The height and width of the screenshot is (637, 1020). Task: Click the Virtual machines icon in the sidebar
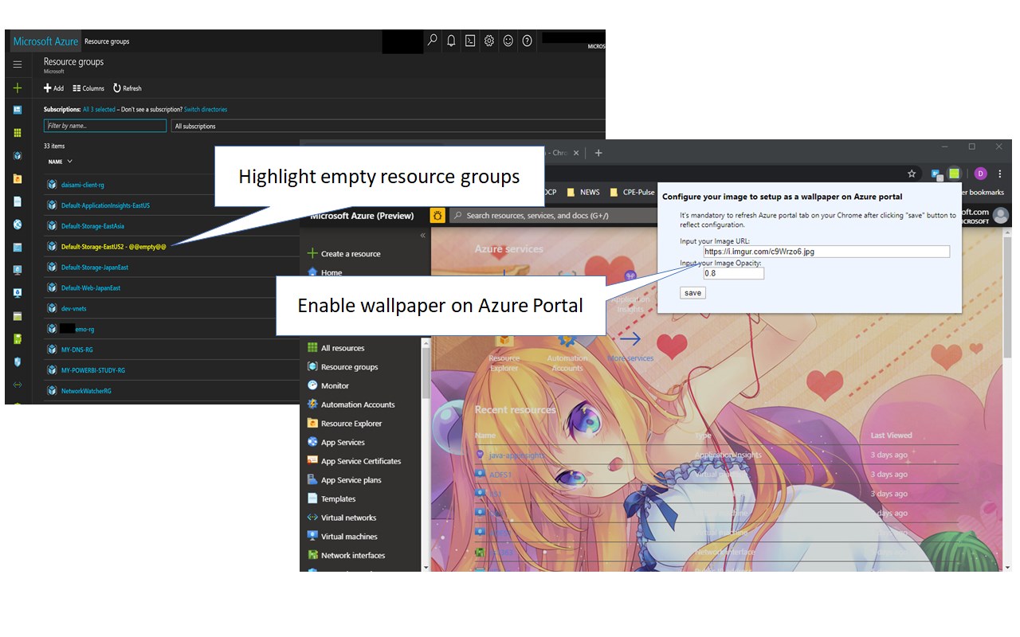click(x=312, y=536)
